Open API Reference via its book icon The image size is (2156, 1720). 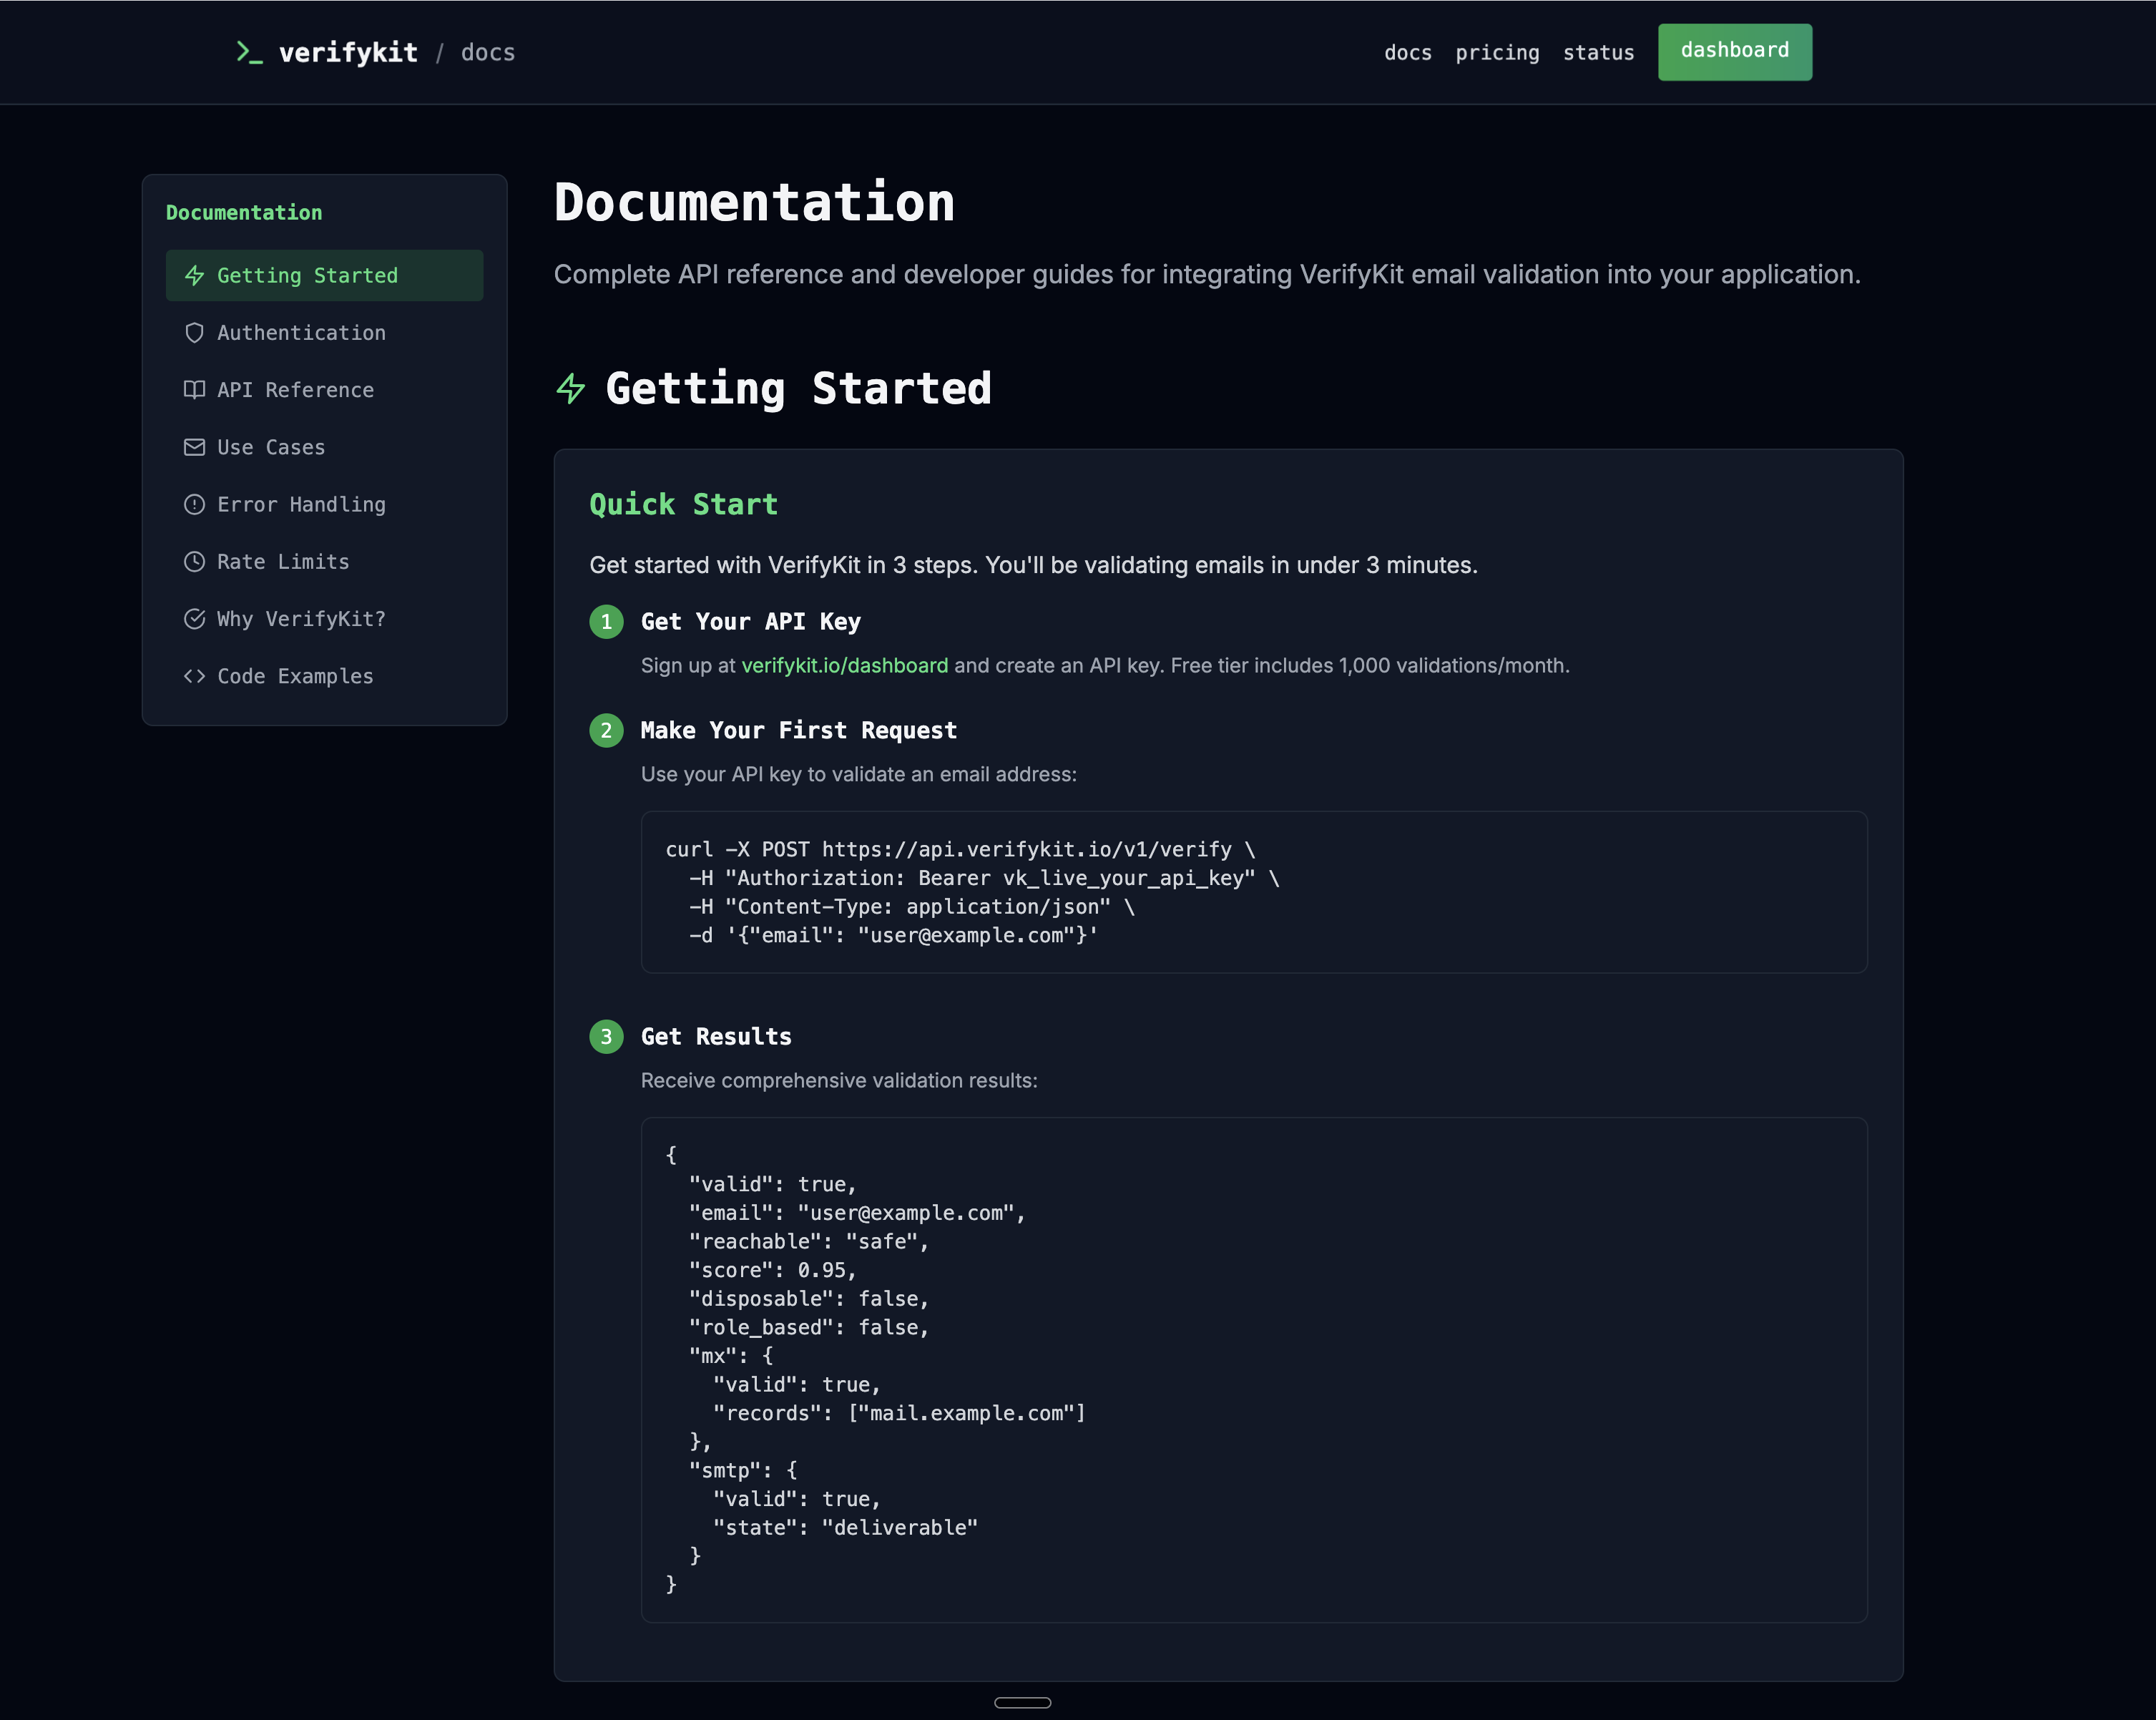coord(194,389)
